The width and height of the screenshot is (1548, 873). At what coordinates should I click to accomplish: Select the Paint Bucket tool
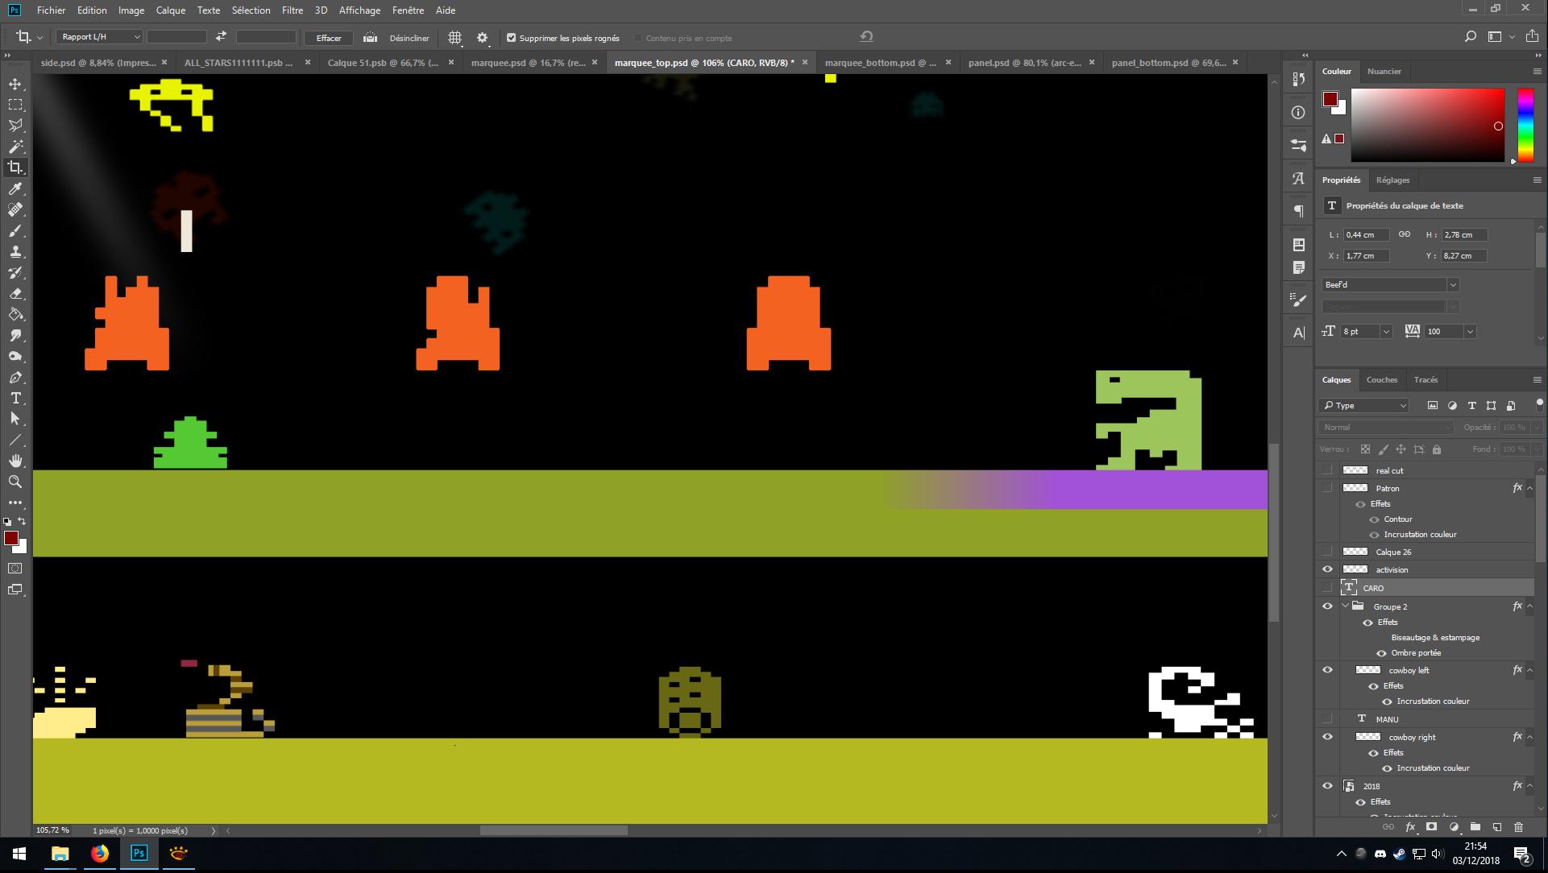pyautogui.click(x=15, y=314)
